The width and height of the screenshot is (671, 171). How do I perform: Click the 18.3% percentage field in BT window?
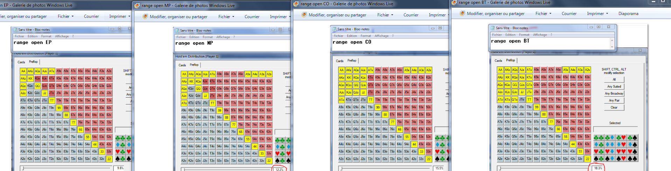pyautogui.click(x=598, y=168)
